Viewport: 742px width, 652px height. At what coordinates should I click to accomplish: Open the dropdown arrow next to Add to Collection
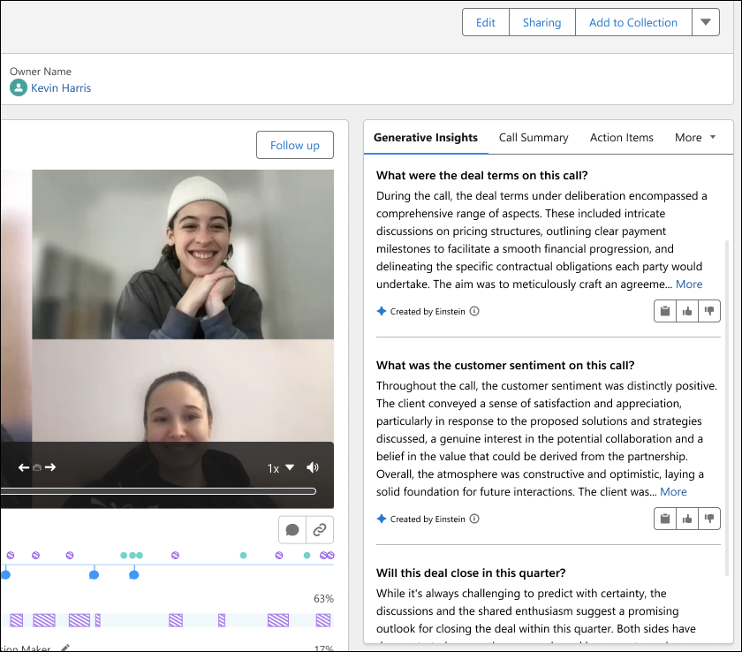tap(706, 23)
